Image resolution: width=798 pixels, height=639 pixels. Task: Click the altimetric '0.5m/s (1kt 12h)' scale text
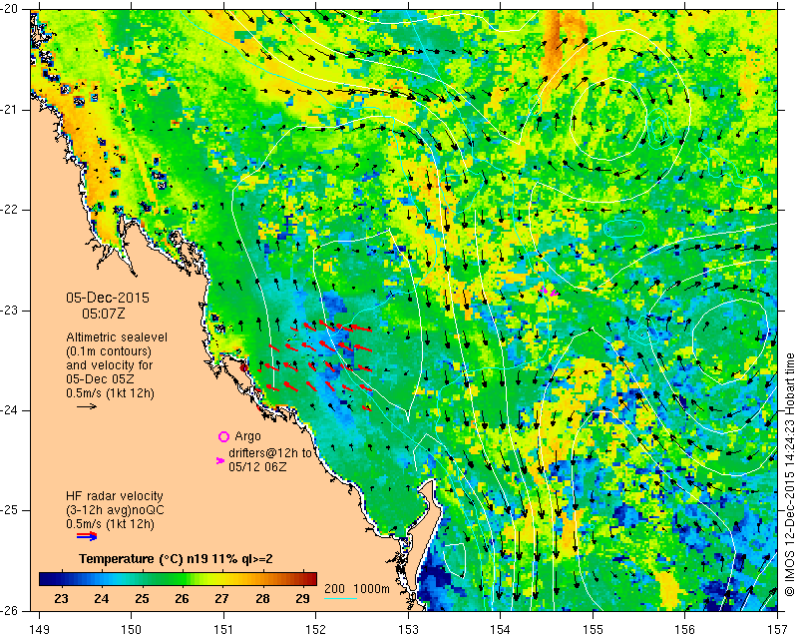pos(110,393)
